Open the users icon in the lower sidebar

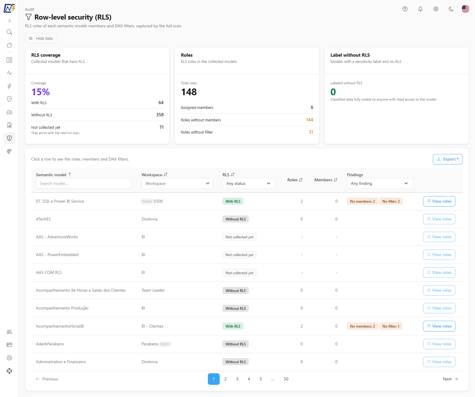coord(9,332)
